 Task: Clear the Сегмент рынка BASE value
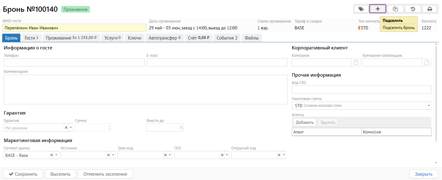(x=52, y=155)
